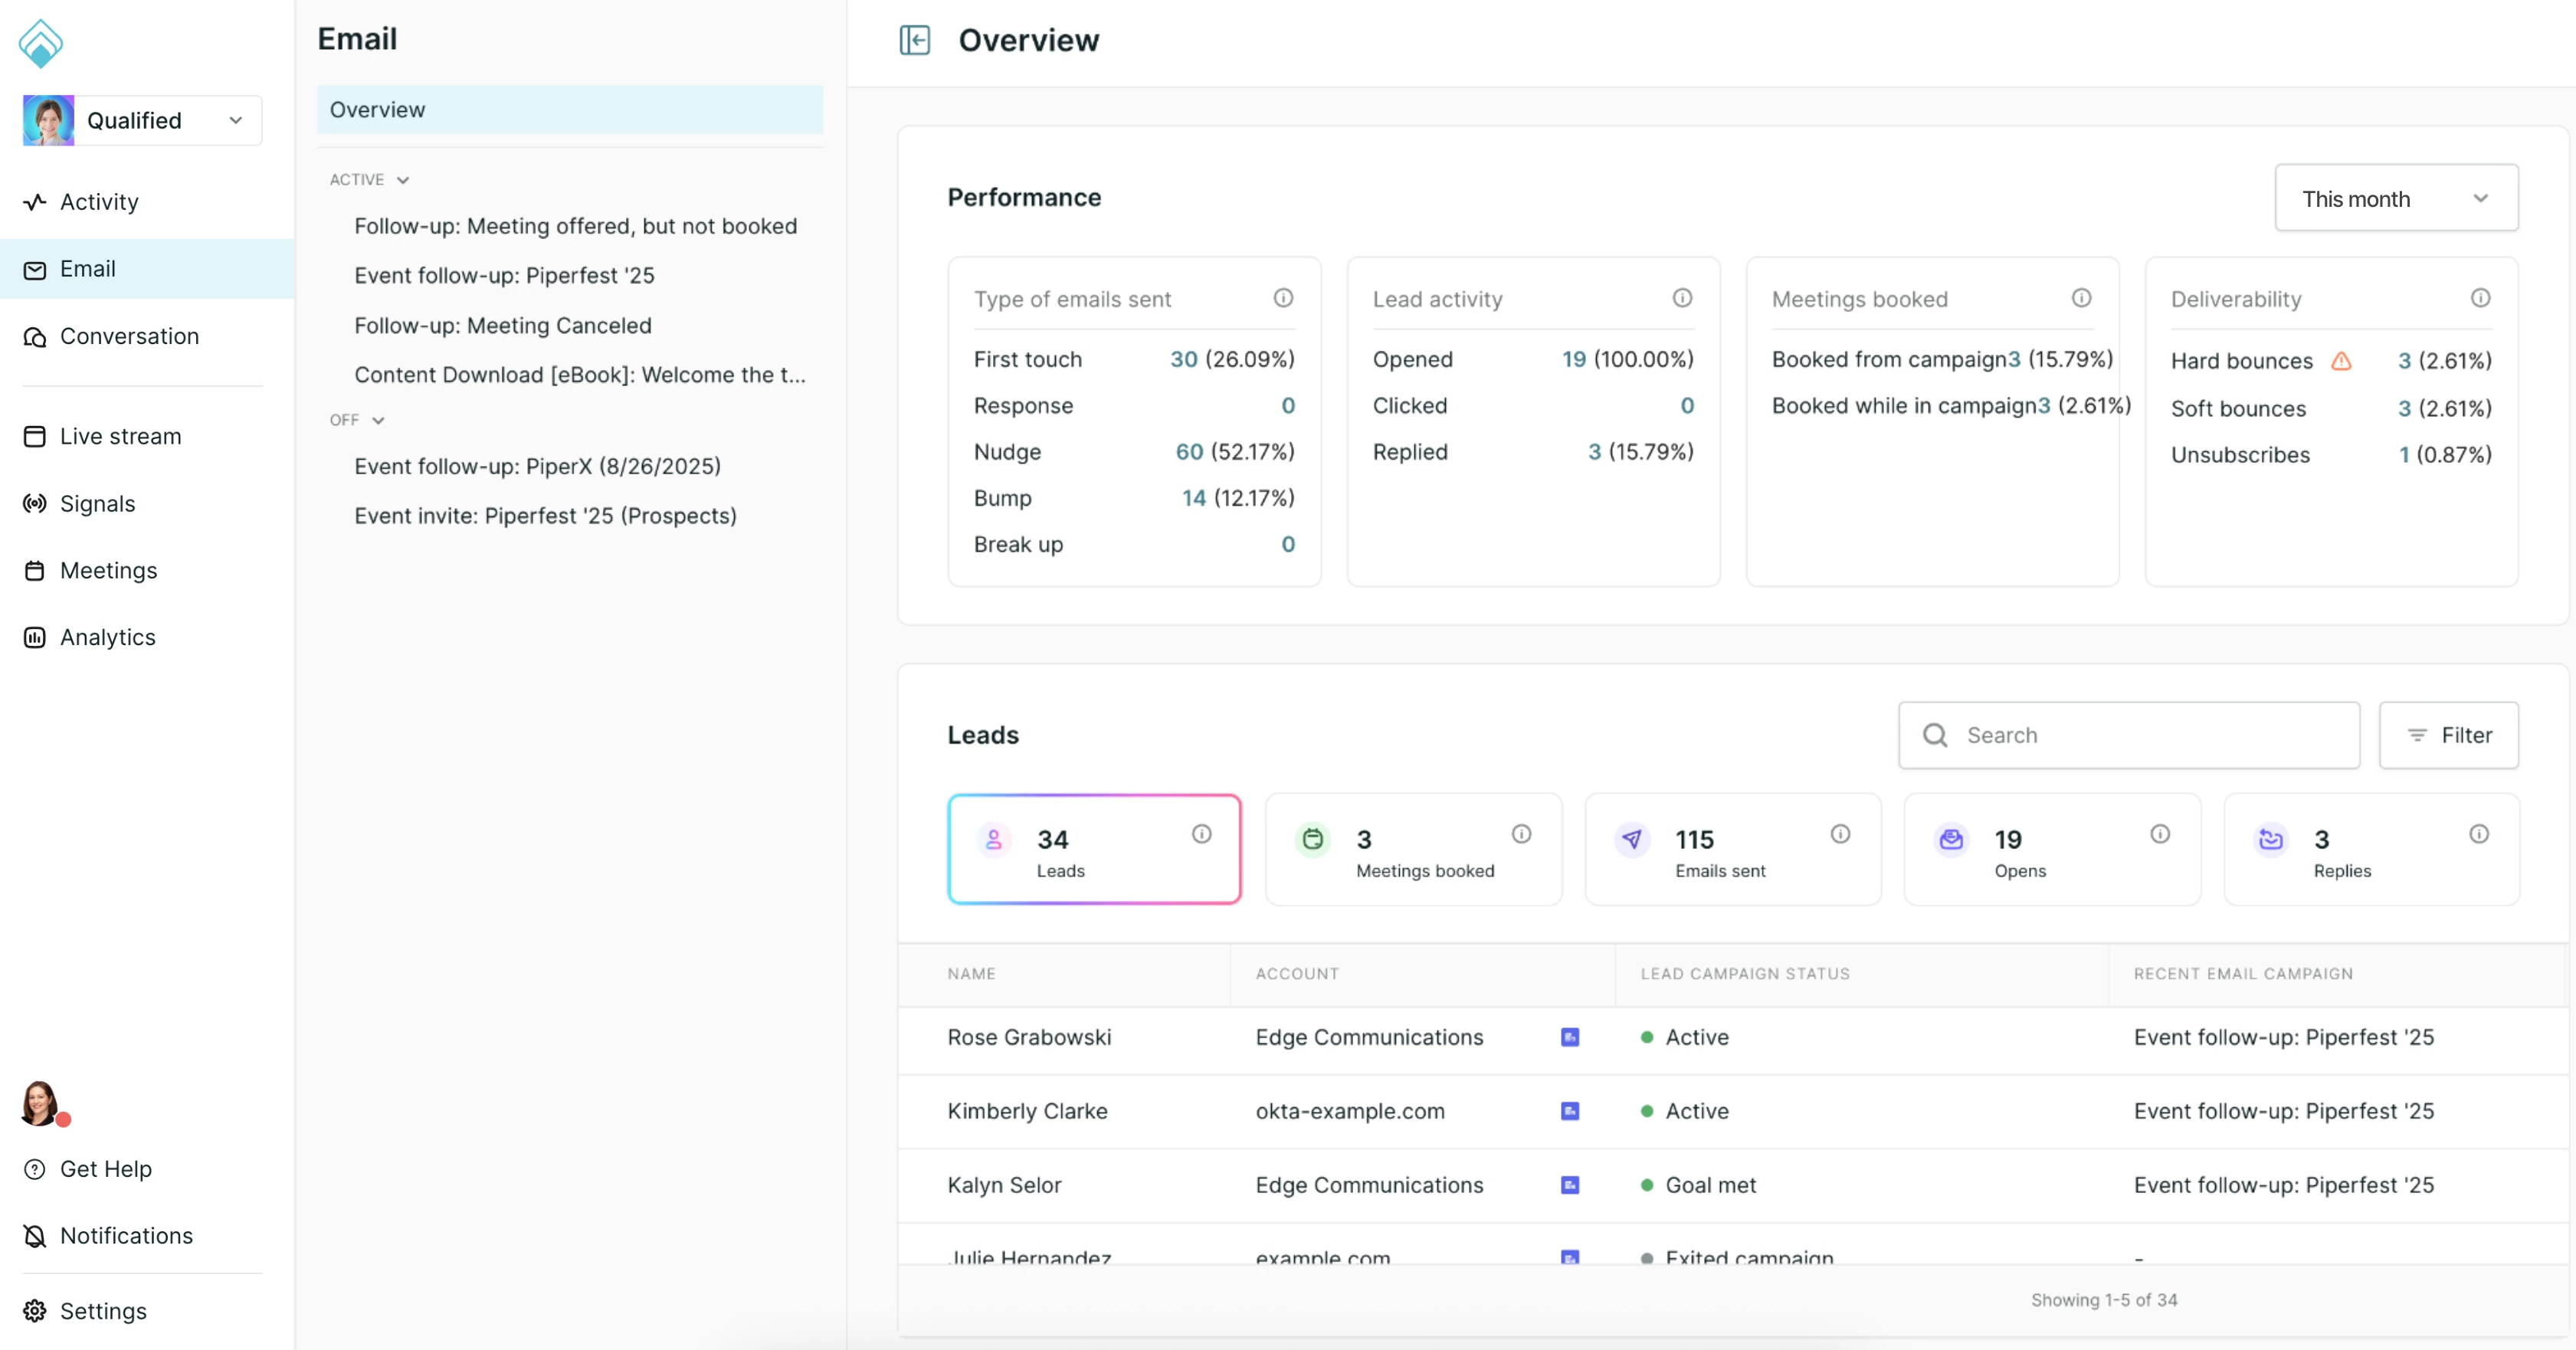This screenshot has height=1350, width=2576.
Task: Select the 3 Replies filter tile
Action: pyautogui.click(x=2371, y=849)
